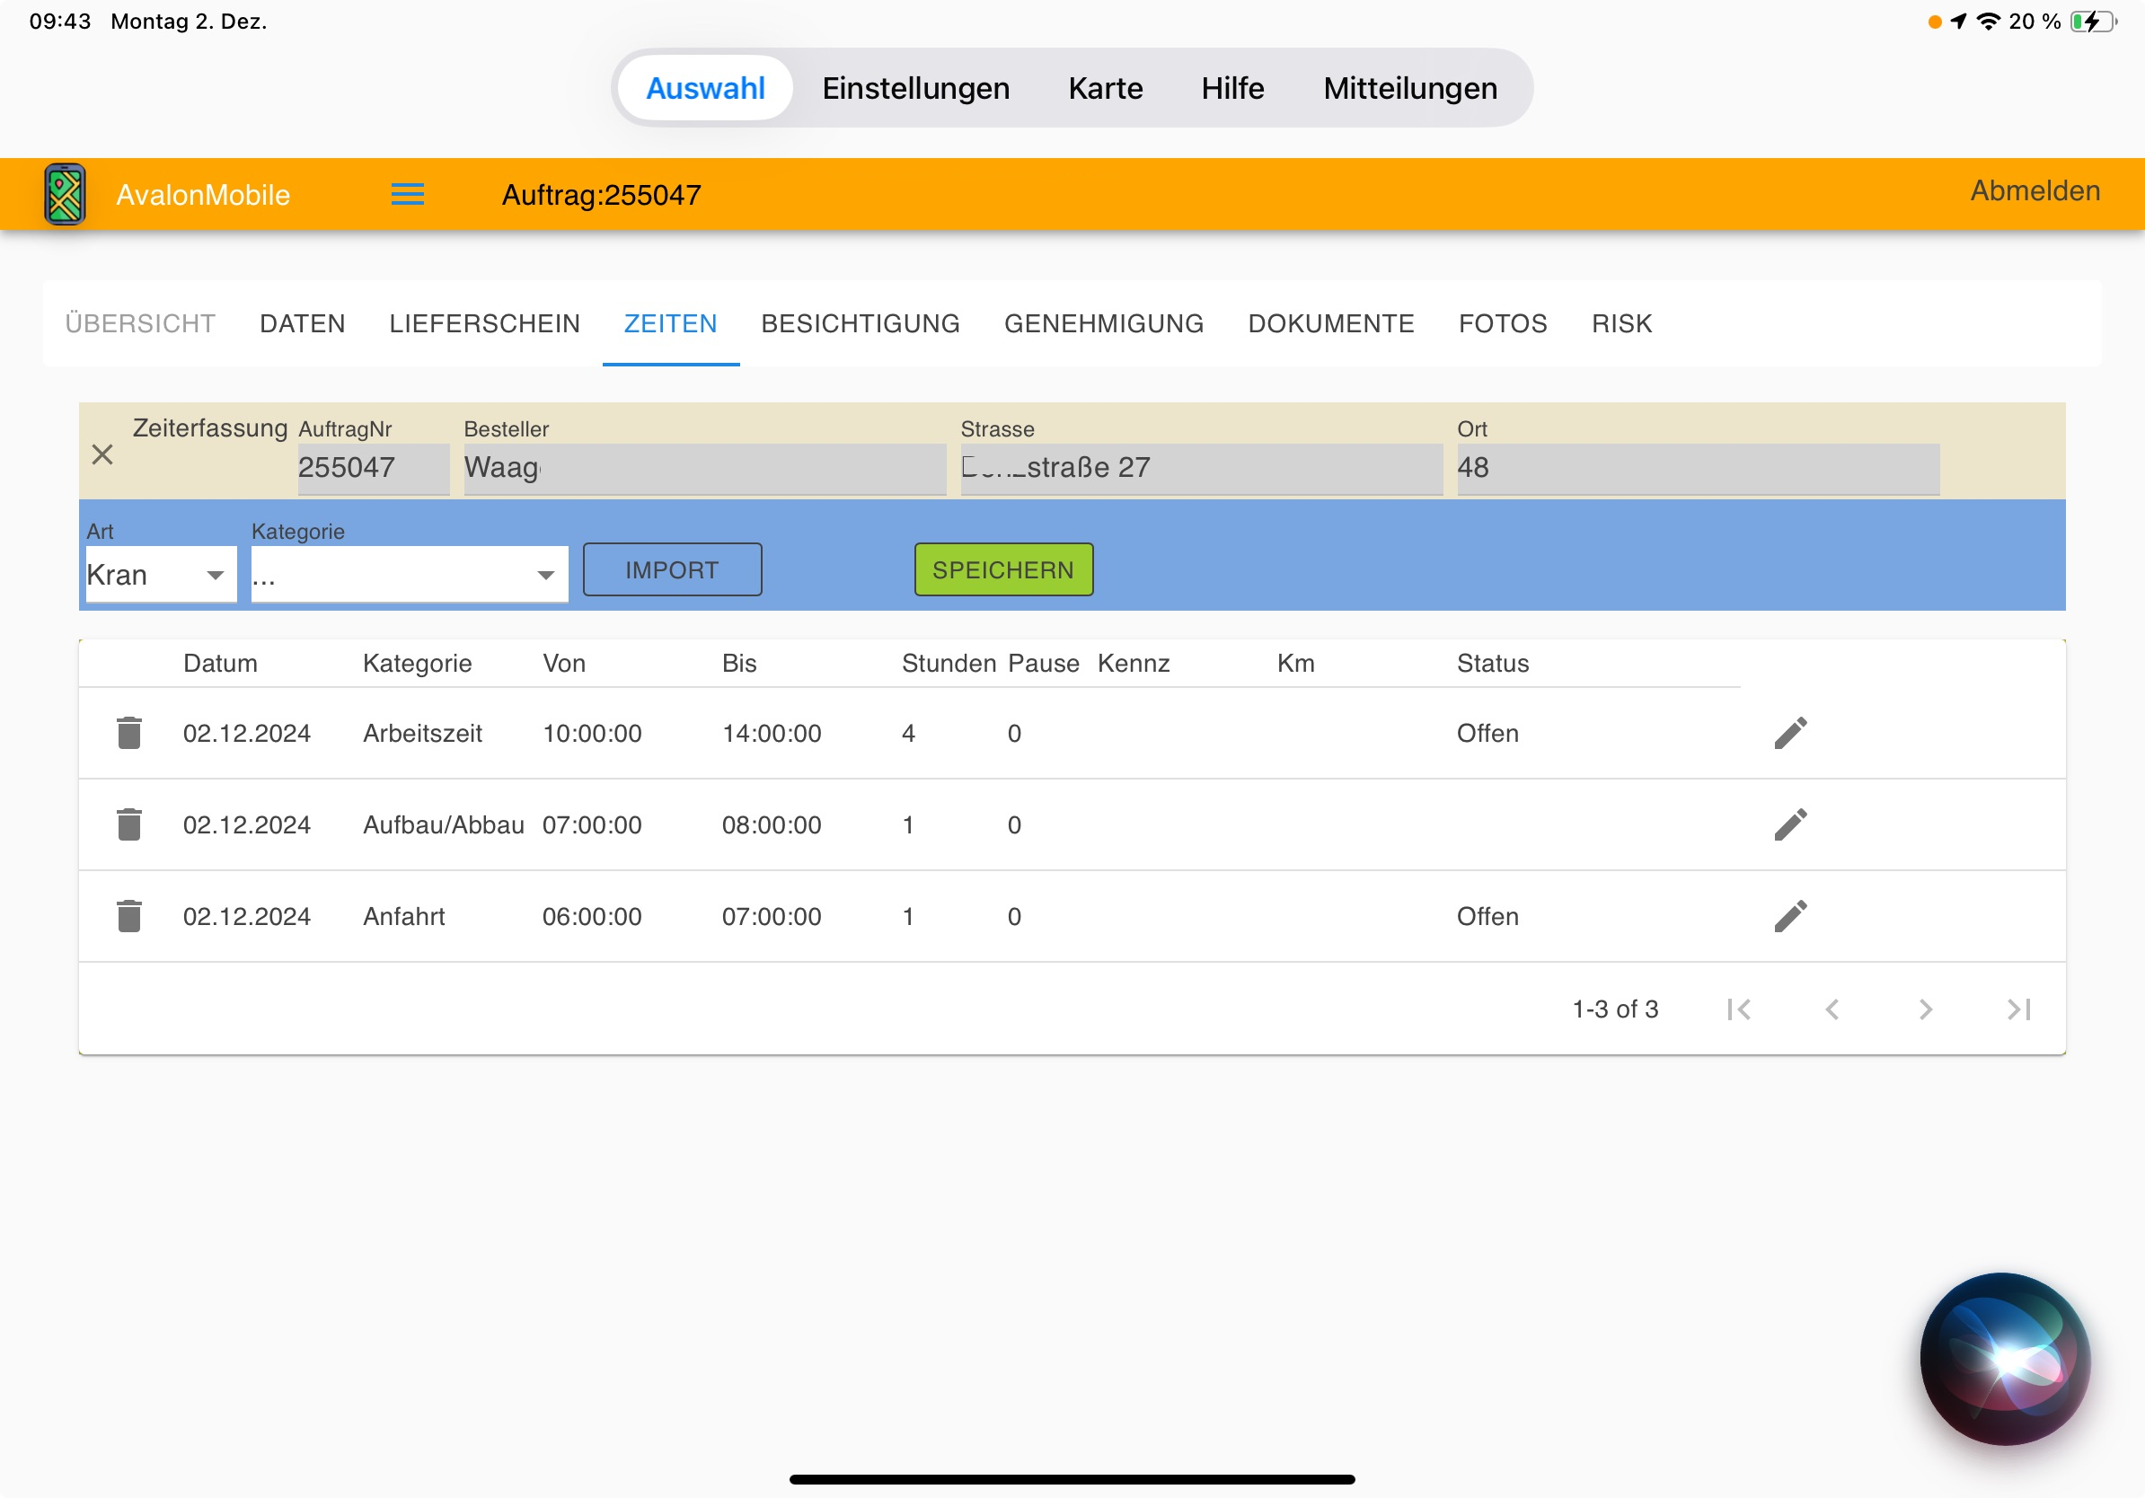Viewport: 2145px width, 1498px height.
Task: Click the Import button
Action: coord(672,569)
